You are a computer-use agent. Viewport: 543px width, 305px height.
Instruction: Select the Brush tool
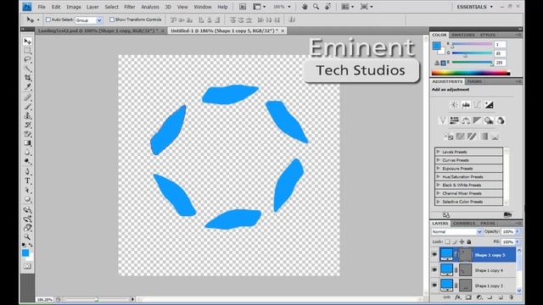tap(27, 107)
